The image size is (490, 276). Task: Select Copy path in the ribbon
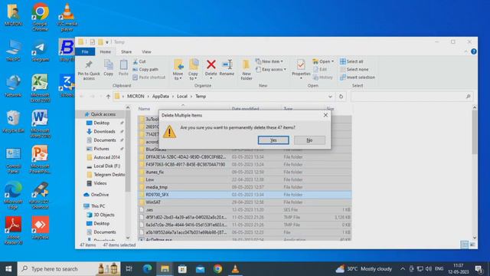coord(145,69)
